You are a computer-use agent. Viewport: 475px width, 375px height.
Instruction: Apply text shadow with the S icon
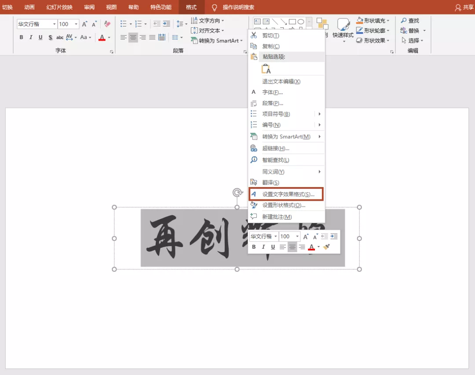51,37
